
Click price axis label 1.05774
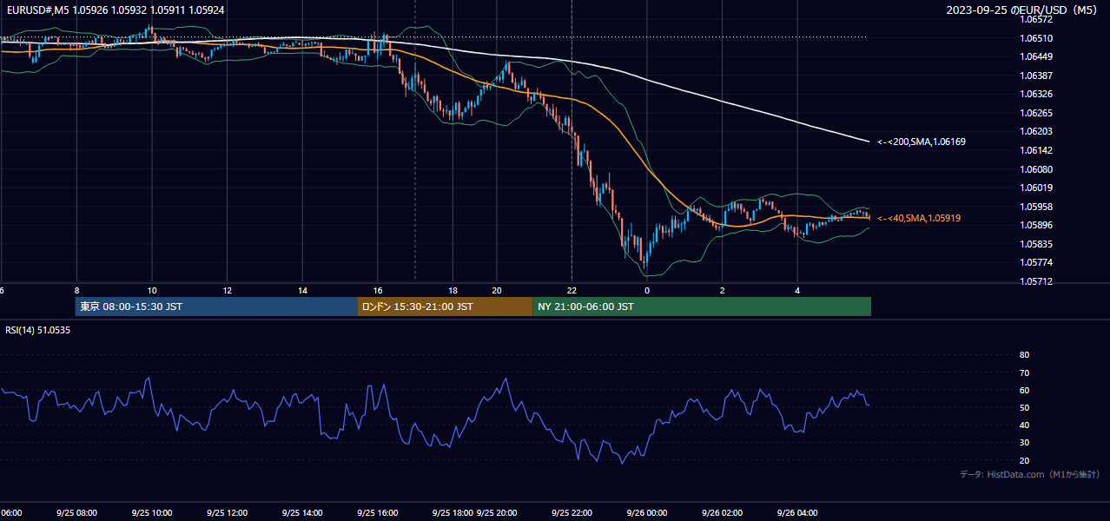(1036, 262)
